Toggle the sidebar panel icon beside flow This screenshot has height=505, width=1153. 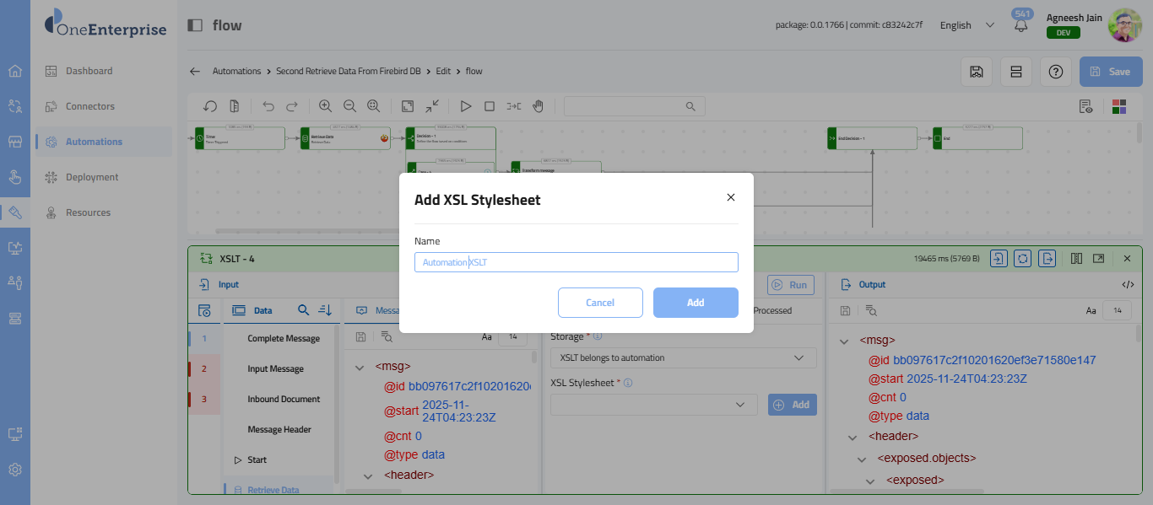[x=195, y=25]
